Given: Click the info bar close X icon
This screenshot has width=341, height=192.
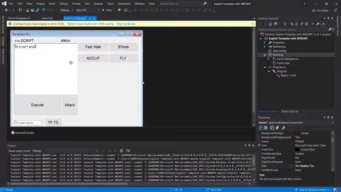Looking at the screenshot, I should click(253, 23).
